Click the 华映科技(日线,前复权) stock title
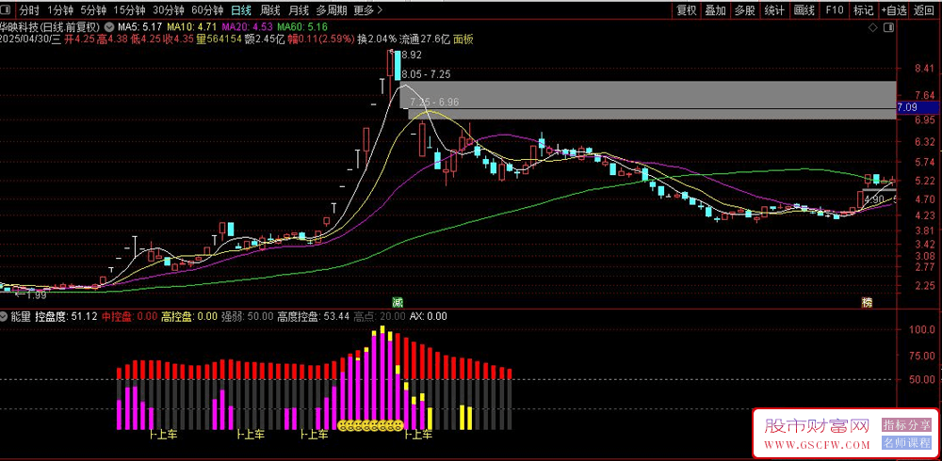The image size is (942, 461). 51,27
